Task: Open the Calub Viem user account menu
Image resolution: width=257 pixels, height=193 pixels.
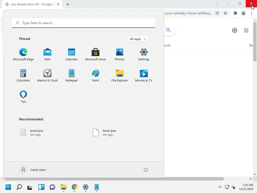Action: pos(33,170)
